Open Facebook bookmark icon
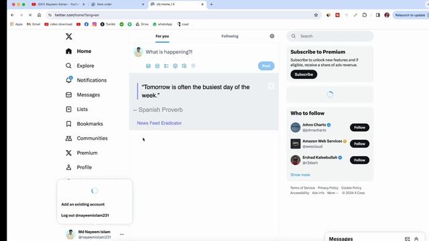 (x=86, y=24)
